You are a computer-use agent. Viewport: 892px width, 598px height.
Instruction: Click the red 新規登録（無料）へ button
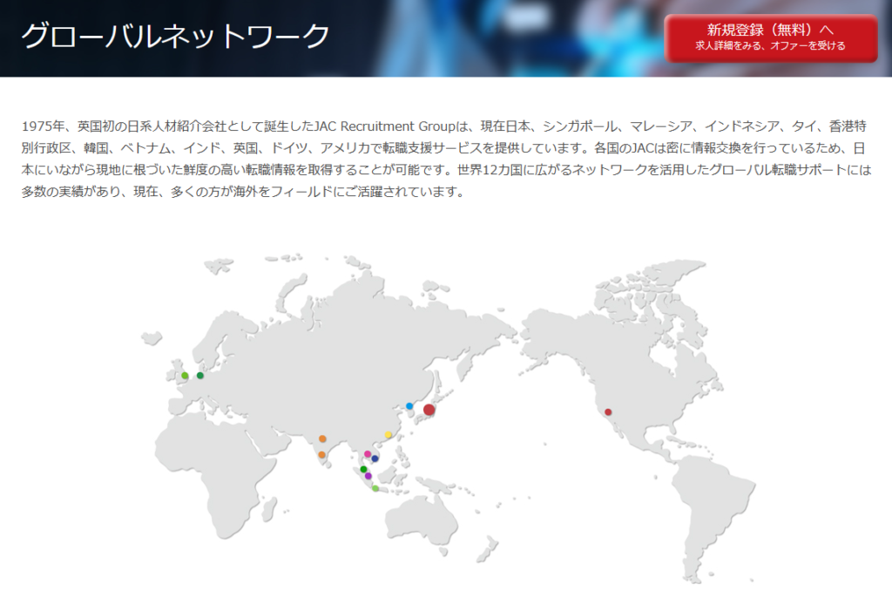pyautogui.click(x=771, y=38)
